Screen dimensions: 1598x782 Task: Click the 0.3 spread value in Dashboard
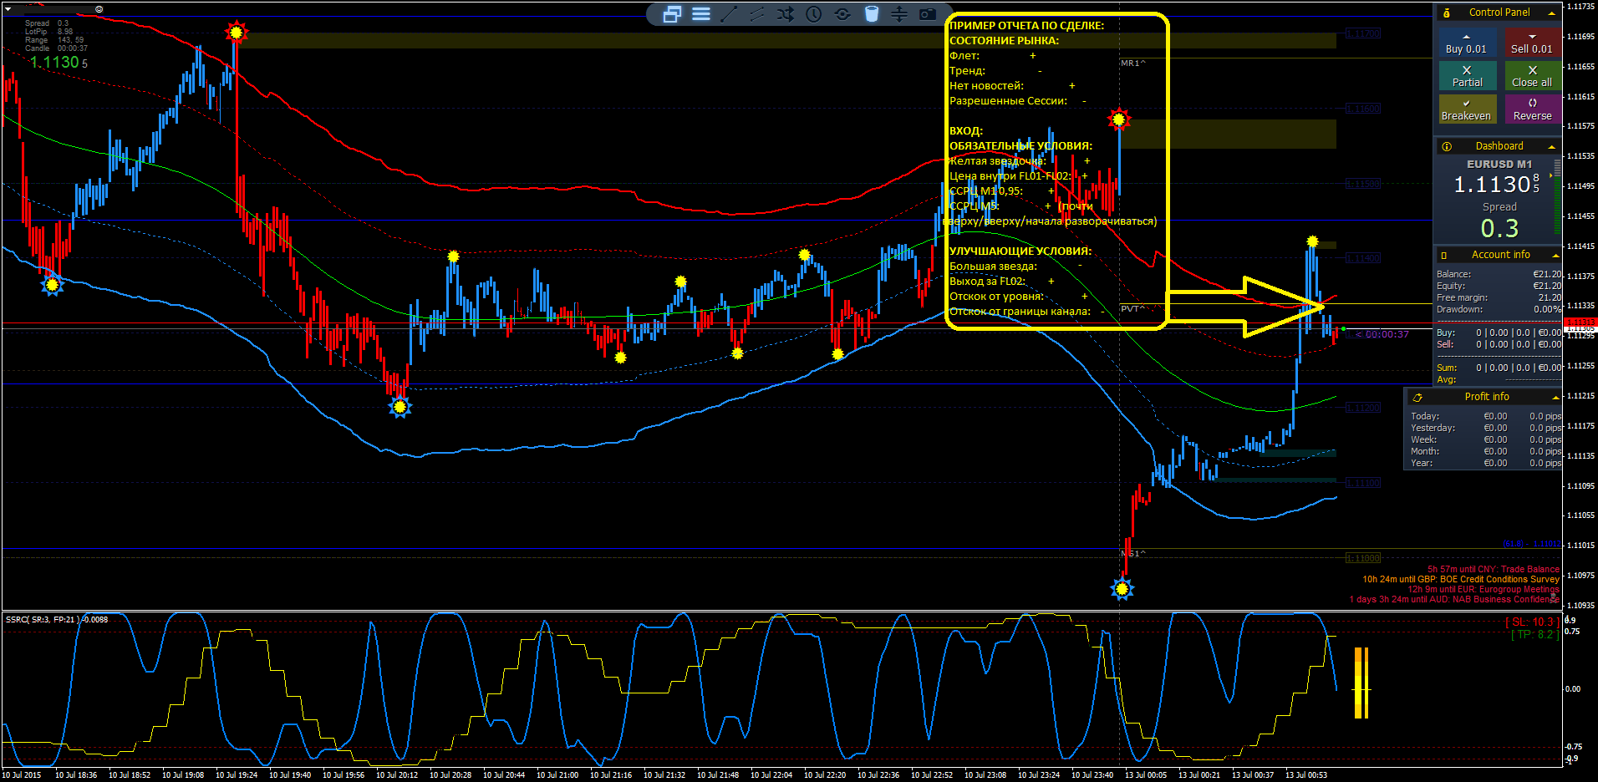(1499, 228)
